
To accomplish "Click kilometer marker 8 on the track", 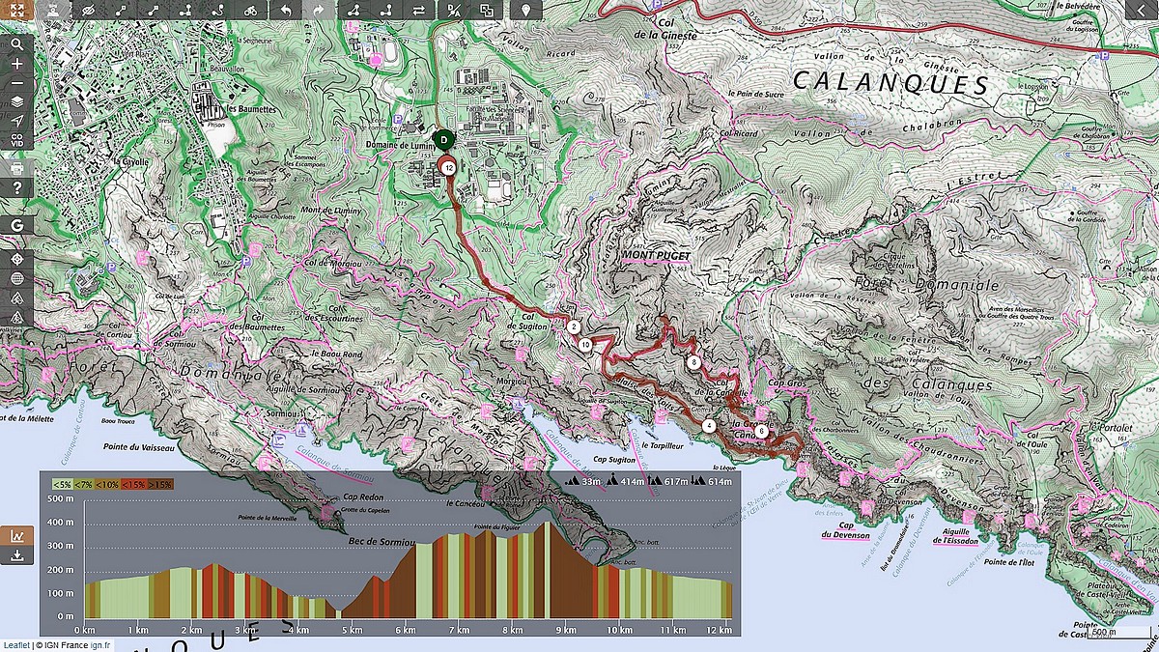I will [x=694, y=362].
